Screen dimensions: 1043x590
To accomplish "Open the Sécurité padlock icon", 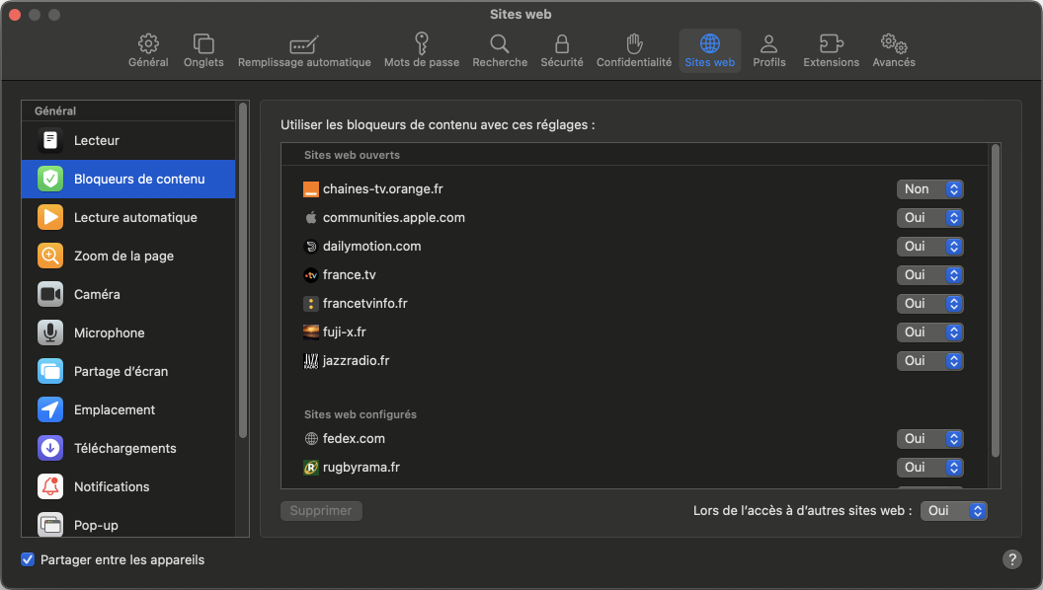I will (562, 43).
